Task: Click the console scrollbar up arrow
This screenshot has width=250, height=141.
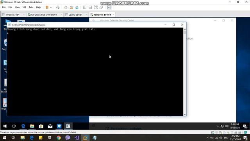Action: click(185, 29)
